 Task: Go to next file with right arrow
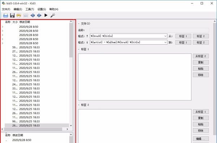coord(39,15)
